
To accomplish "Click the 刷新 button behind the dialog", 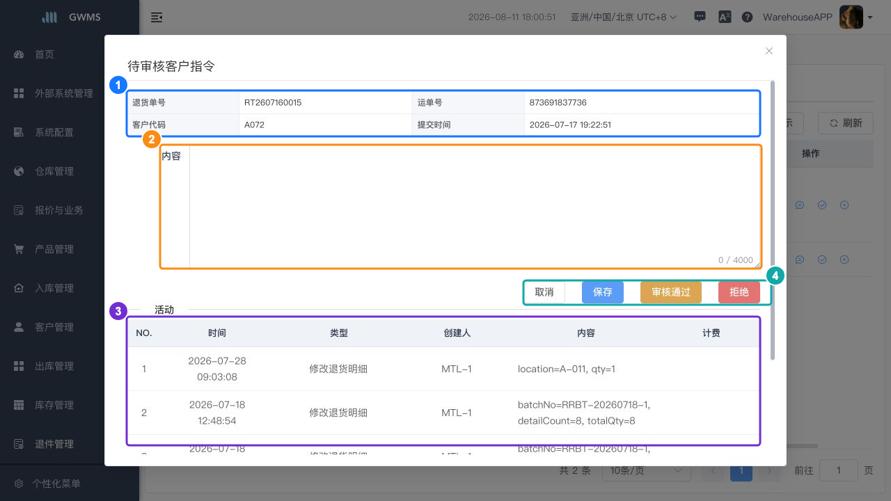I will pos(845,123).
